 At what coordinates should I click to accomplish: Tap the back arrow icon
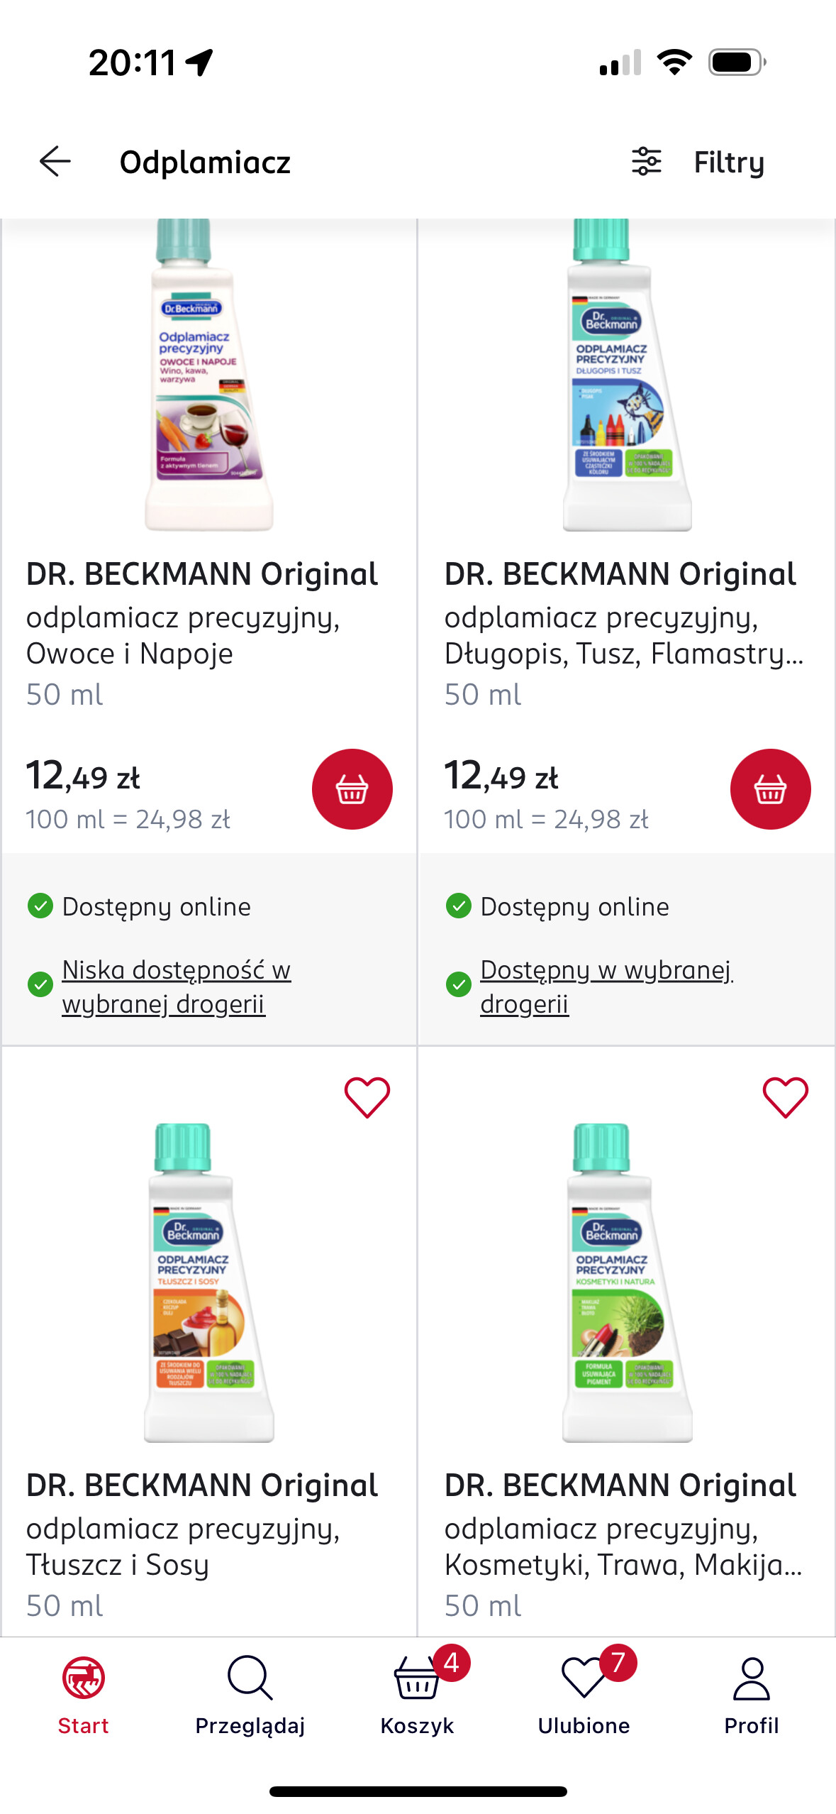55,162
